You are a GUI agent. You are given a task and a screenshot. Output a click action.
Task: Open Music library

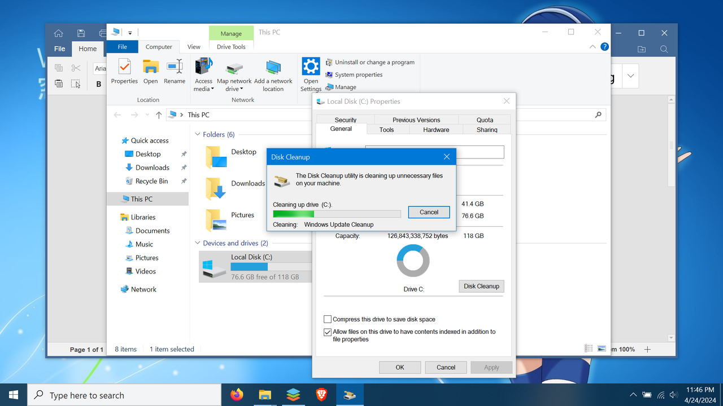[143, 244]
